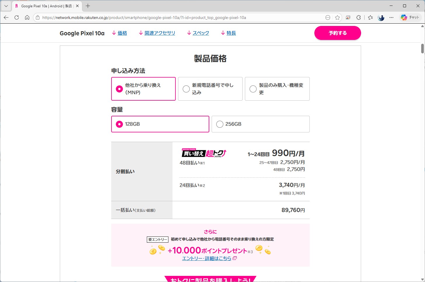Go back to the previous page
This screenshot has width=425, height=282.
click(x=6, y=17)
